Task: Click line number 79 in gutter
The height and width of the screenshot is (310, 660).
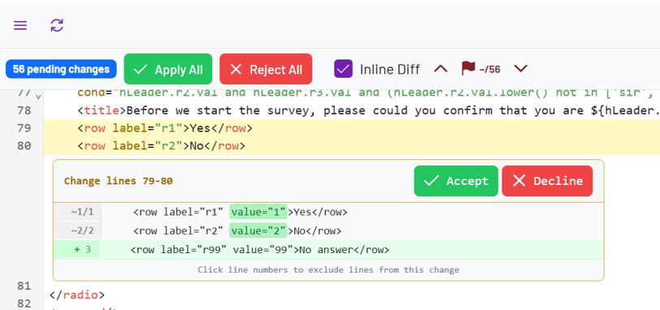Action: (x=24, y=128)
